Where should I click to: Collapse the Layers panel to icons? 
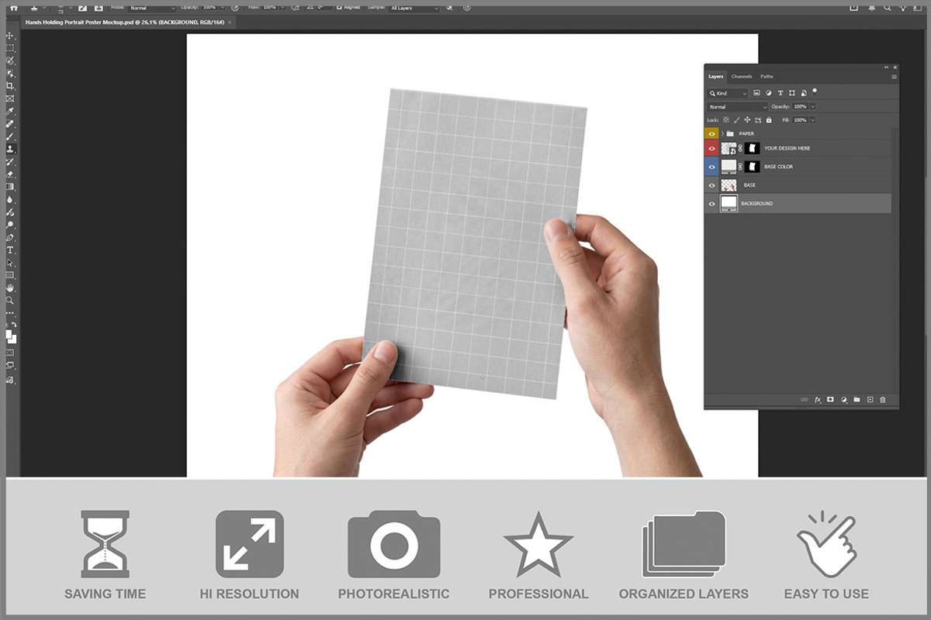pyautogui.click(x=886, y=67)
